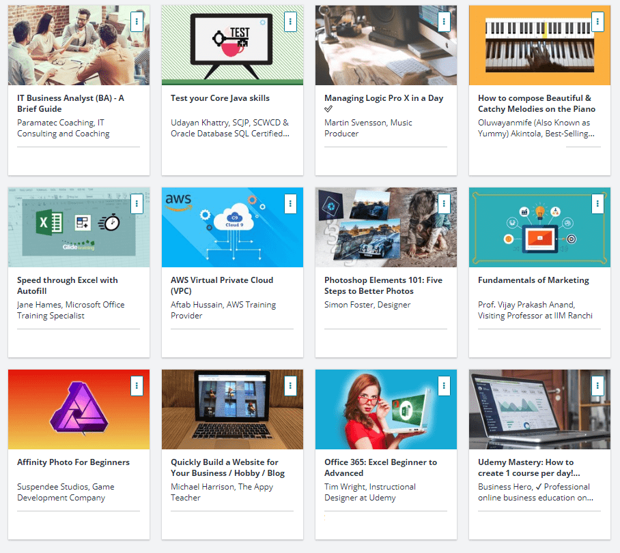
Task: Click the checkmark icon under Managing Logic Pro X
Action: [x=328, y=108]
